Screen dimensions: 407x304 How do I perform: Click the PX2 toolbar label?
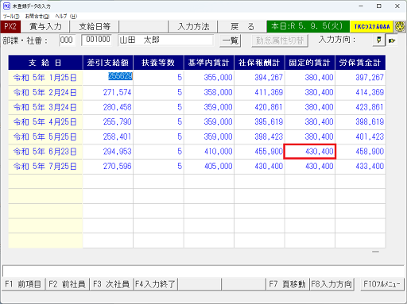click(10, 27)
